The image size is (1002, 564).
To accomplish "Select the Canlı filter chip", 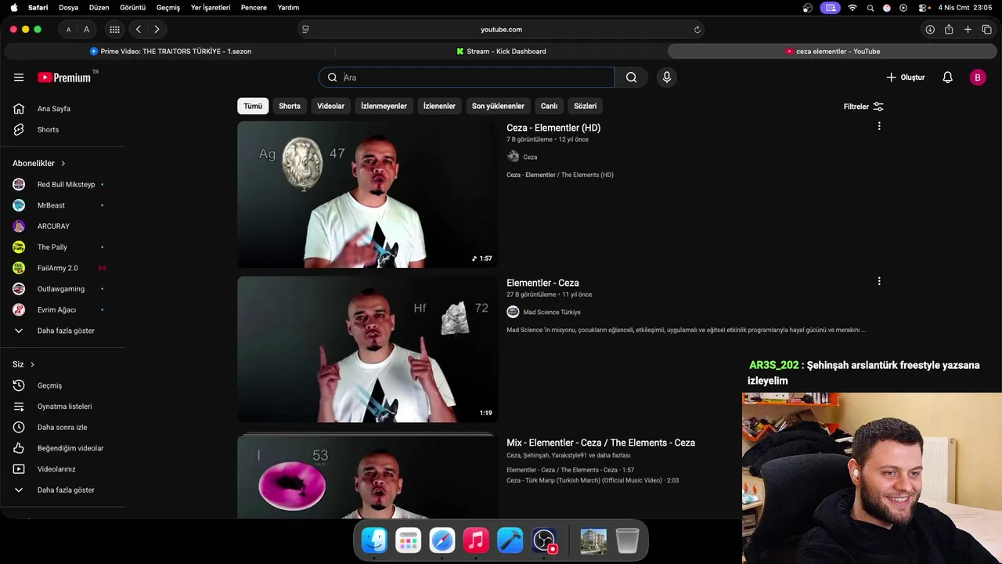I will pos(550,106).
